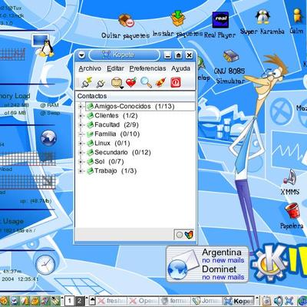Viewport: 307px width, 307px height.
Task: Open the Archivo menu
Action: pos(90,68)
